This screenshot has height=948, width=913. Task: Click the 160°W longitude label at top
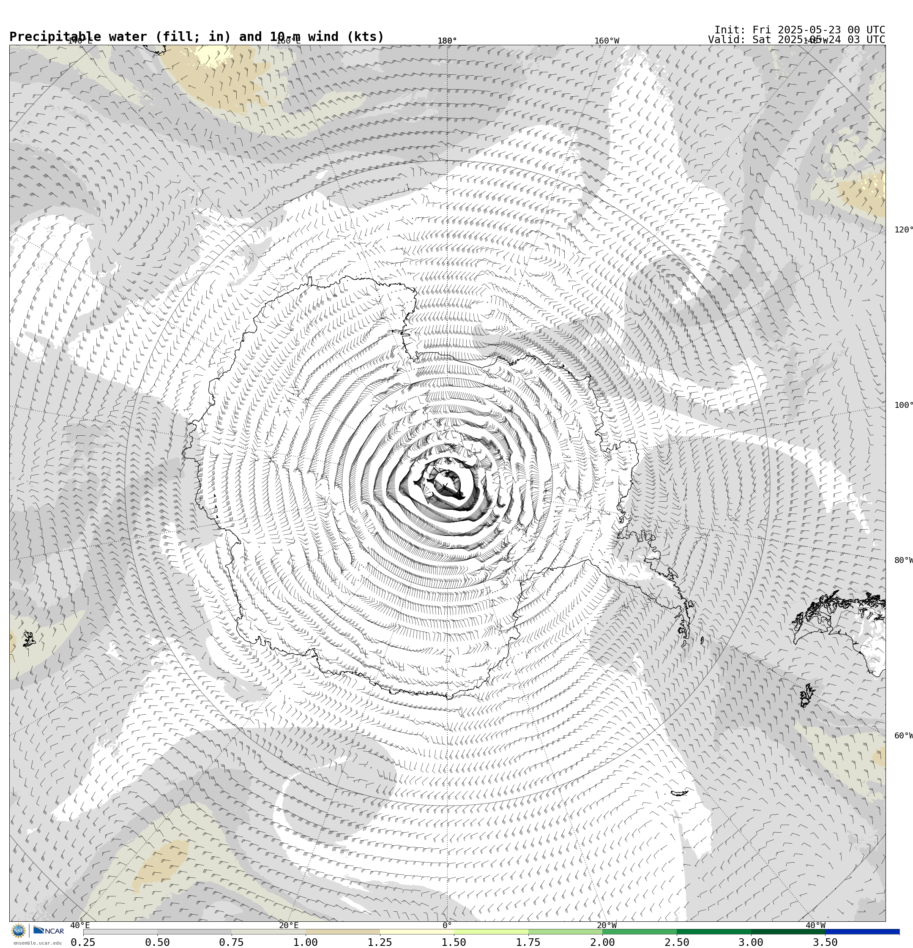[x=607, y=41]
